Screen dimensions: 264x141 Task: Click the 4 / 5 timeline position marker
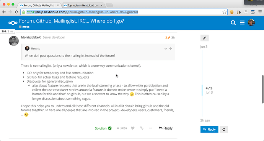(x=209, y=88)
